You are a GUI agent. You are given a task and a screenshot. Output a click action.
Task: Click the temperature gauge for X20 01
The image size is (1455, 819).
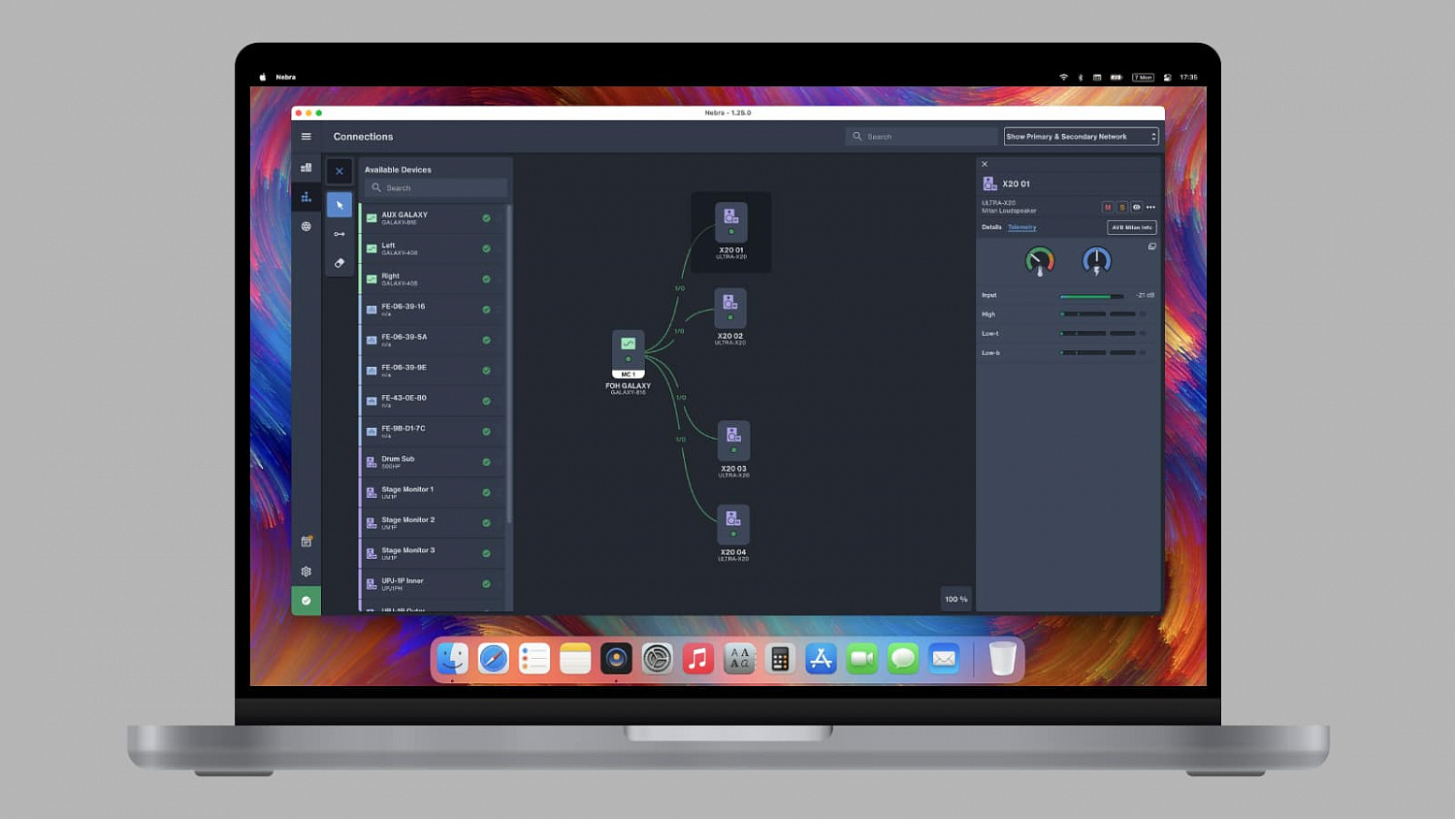click(1039, 260)
